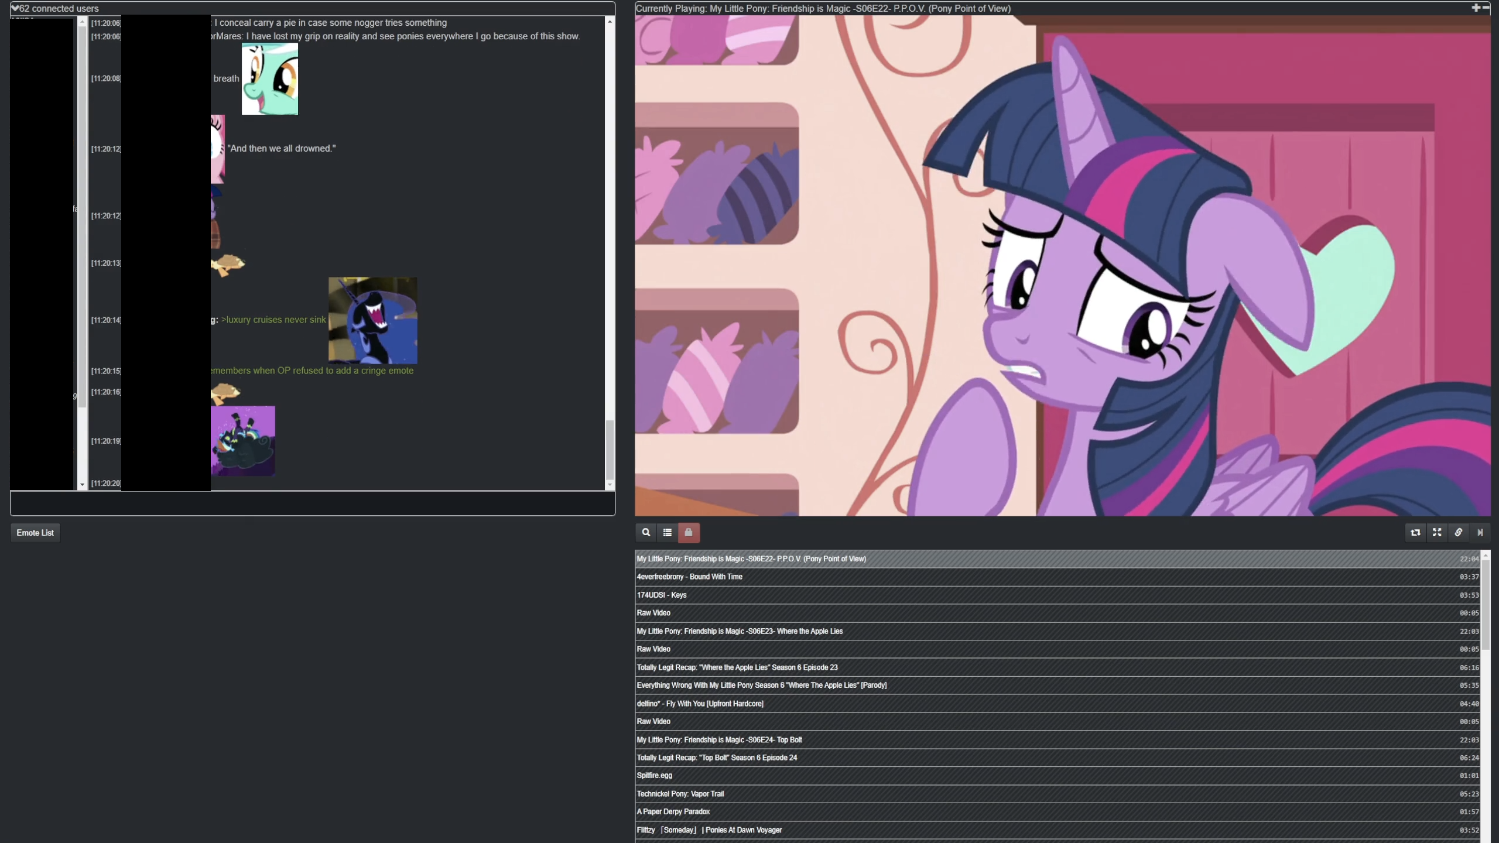Open the playlist search icon
1499x843 pixels.
(x=646, y=532)
